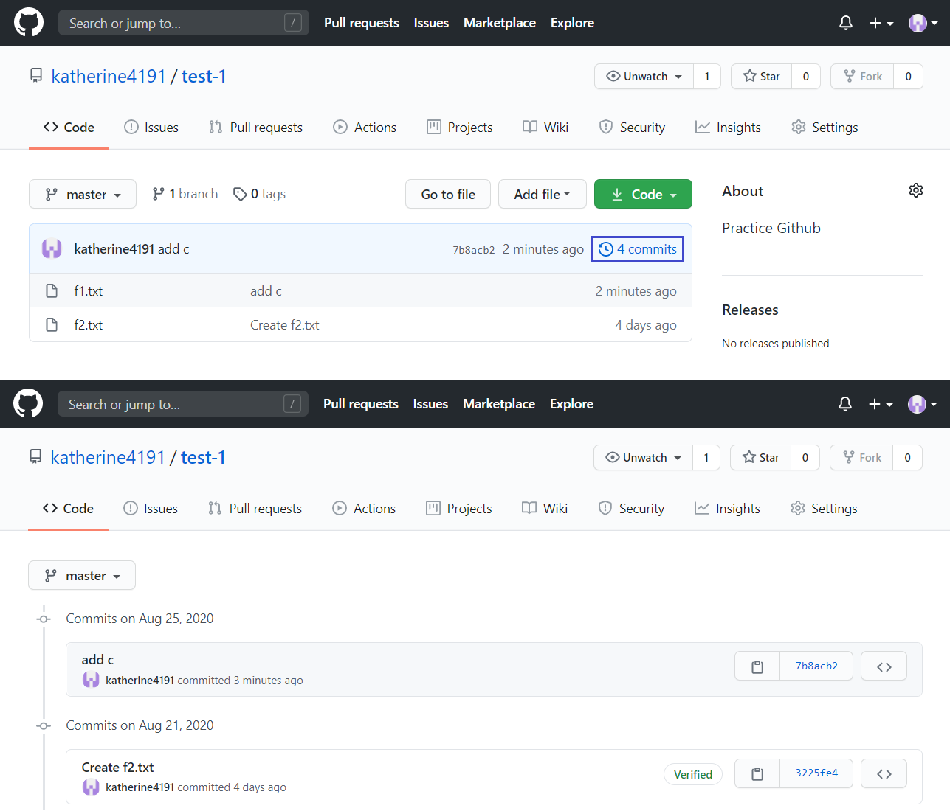Click the Verified badge on 'Create f2.txt'
The width and height of the screenshot is (950, 811).
point(693,774)
